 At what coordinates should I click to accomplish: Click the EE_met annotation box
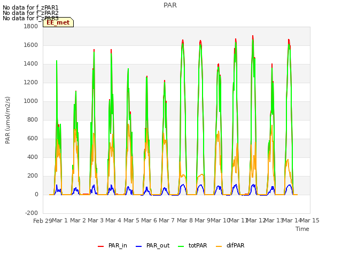[58, 22]
